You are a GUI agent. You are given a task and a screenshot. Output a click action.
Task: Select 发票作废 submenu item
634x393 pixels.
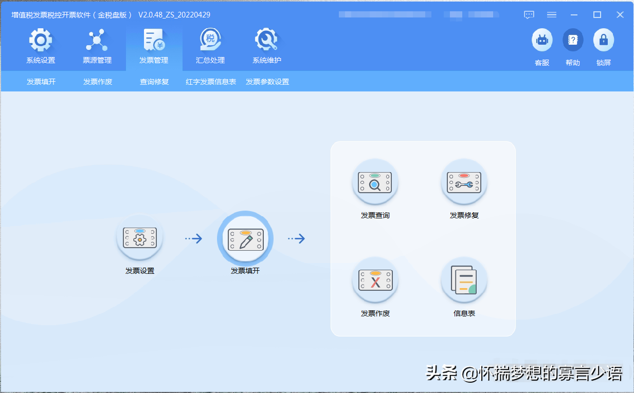[x=98, y=82]
